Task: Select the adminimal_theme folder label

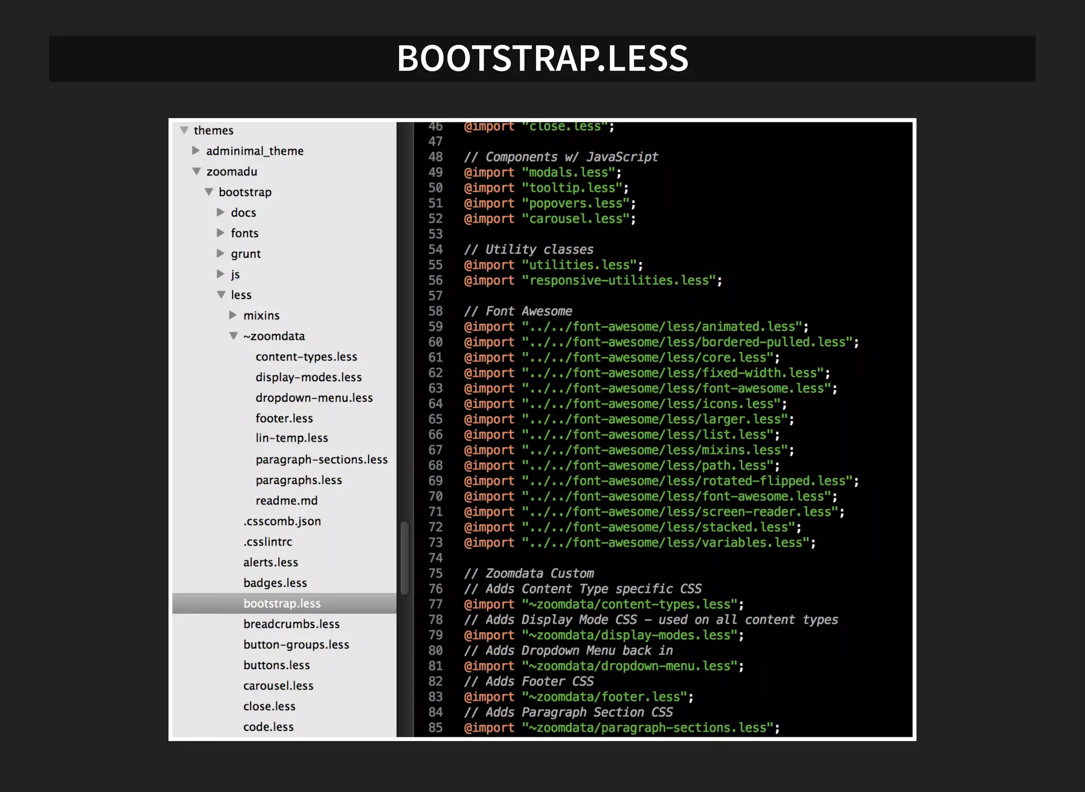Action: pos(255,151)
